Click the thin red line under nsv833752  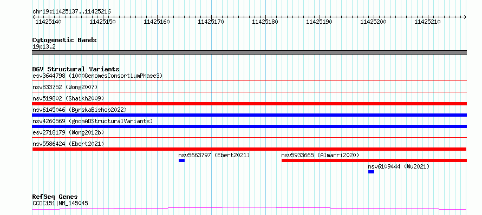pos(249,92)
